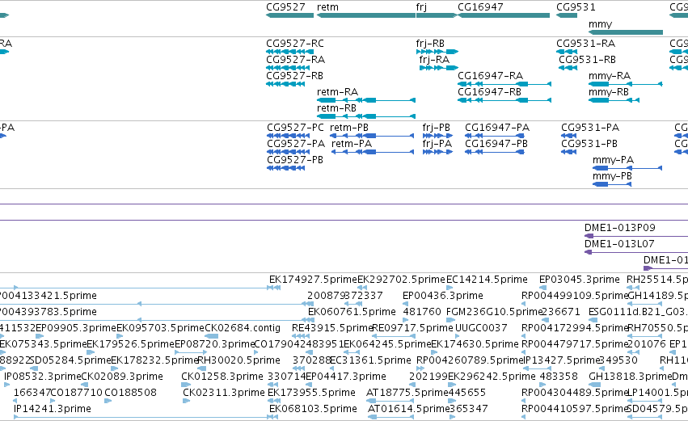Screen dimensions: 688x421
Task: Select EST RH30020.5prime
Action: click(238, 360)
